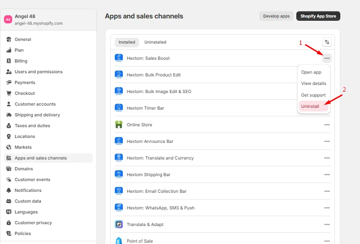Open the Hextom Shipping Bar more-actions menu
The height and width of the screenshot is (244, 360).
(x=327, y=174)
